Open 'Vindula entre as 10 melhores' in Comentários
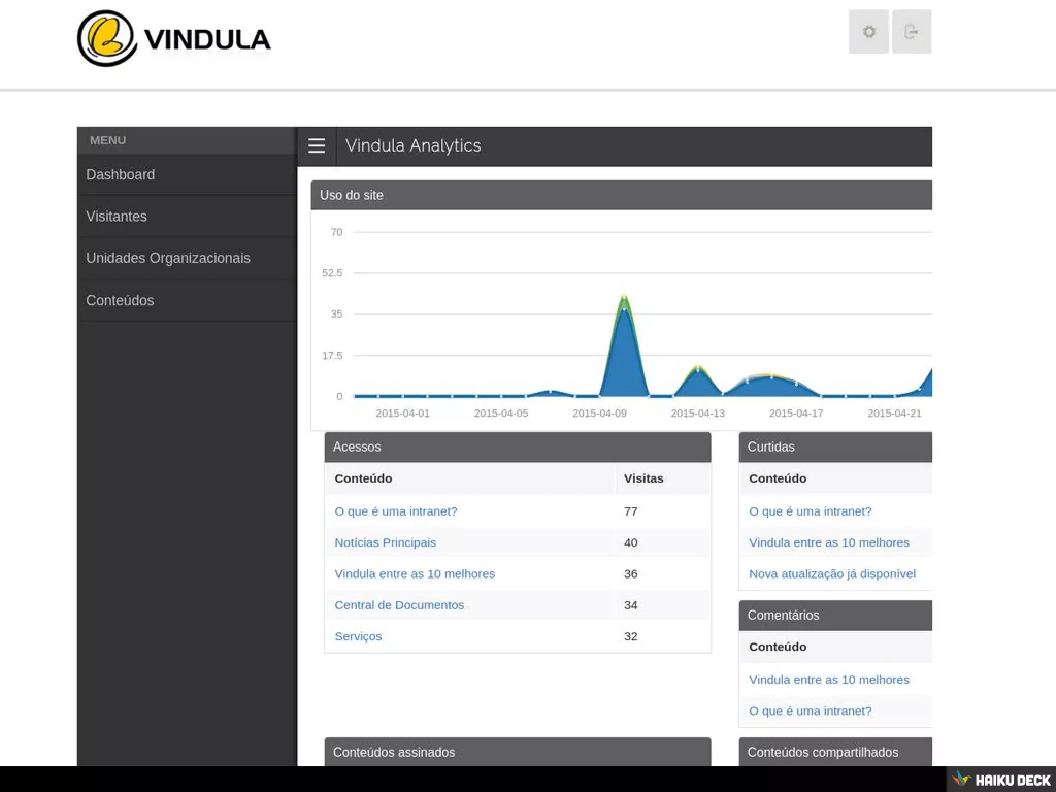The image size is (1056, 792). [829, 680]
